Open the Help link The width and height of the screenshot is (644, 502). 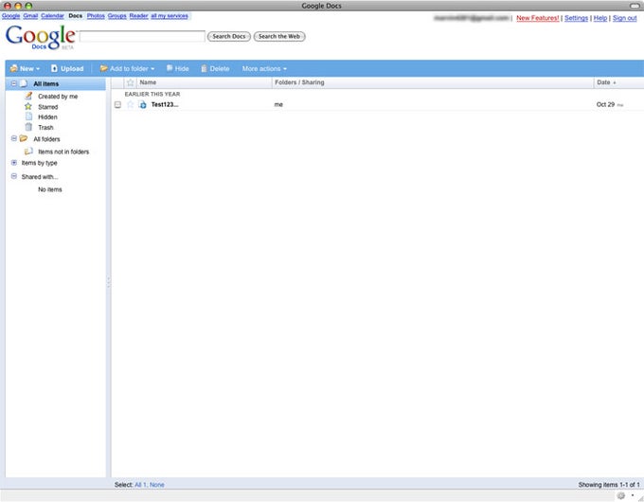600,18
